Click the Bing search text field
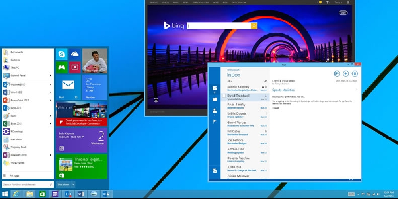 click(x=219, y=26)
